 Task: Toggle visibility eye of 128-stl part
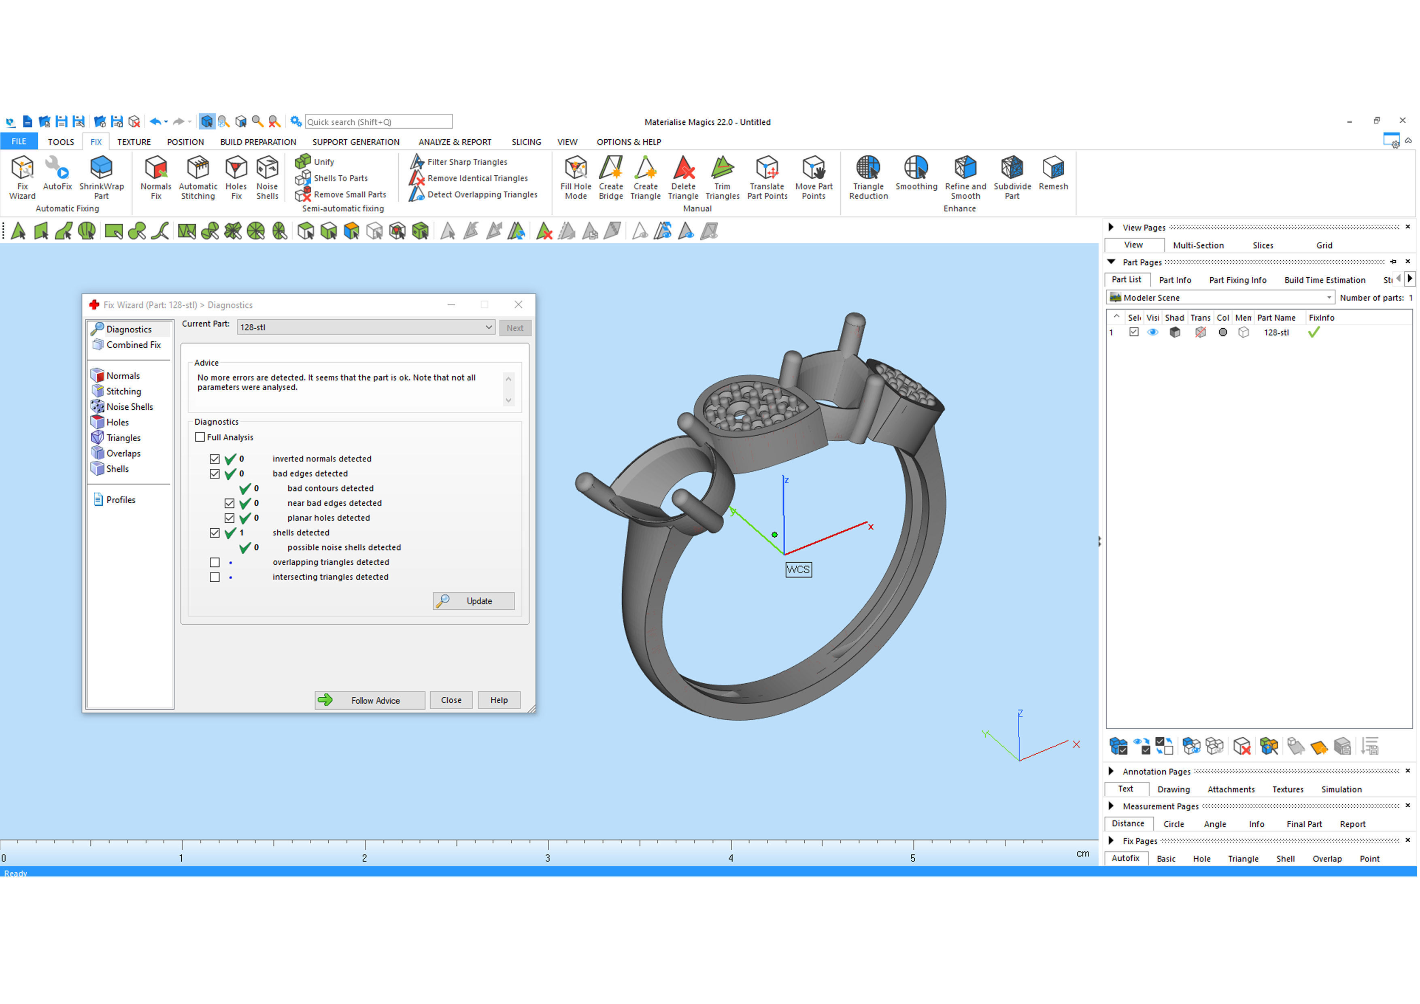(x=1153, y=333)
